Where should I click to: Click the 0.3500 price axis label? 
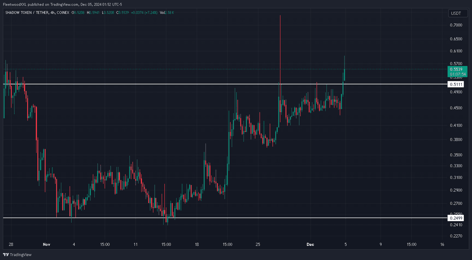[x=456, y=155]
